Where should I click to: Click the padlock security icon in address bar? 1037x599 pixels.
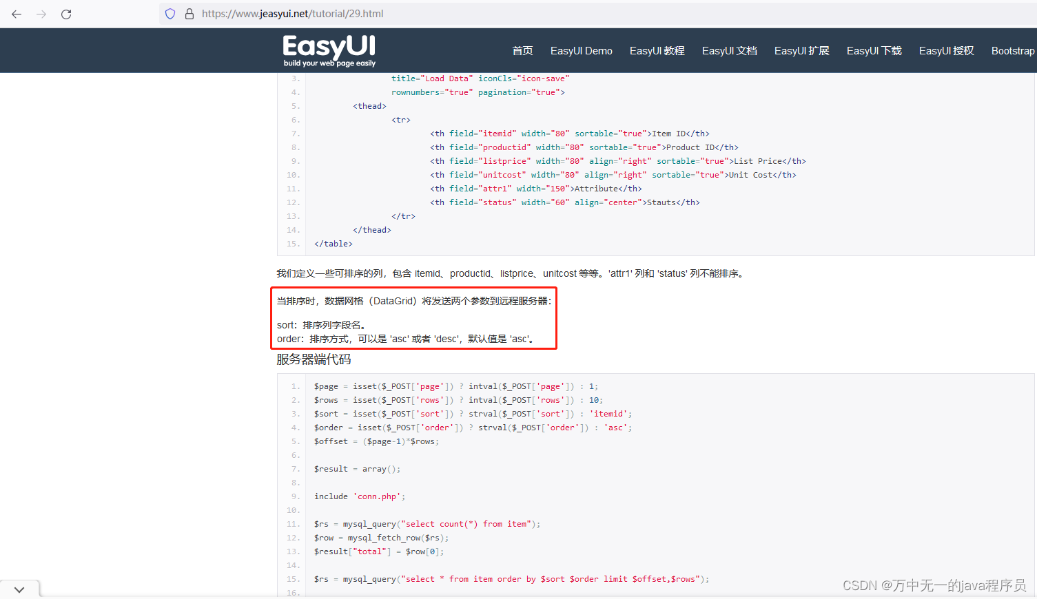pyautogui.click(x=189, y=14)
